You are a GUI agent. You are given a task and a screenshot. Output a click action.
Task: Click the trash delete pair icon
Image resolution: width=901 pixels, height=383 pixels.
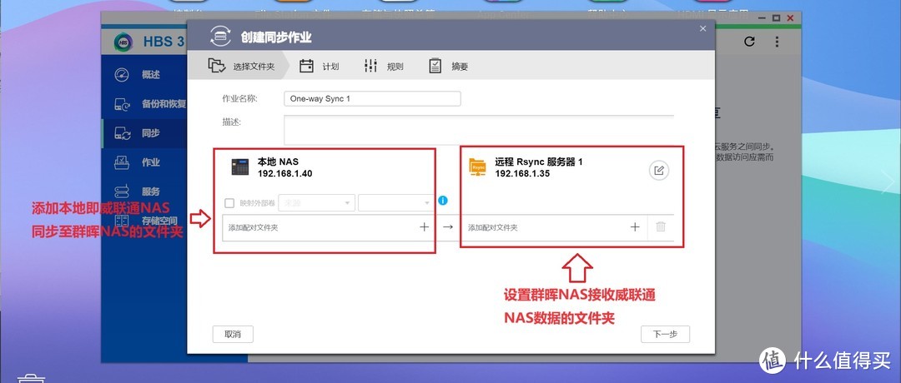(661, 227)
